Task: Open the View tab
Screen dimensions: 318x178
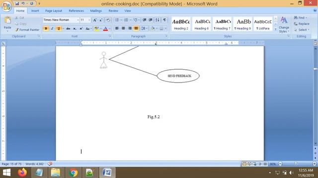Action: pos(128,11)
